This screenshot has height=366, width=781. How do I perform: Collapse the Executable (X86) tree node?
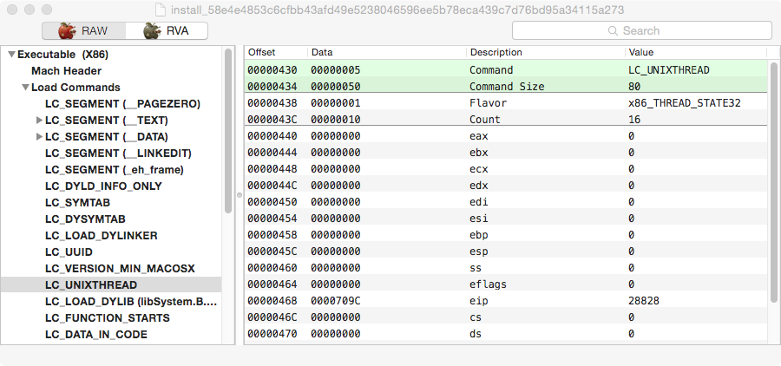point(11,55)
